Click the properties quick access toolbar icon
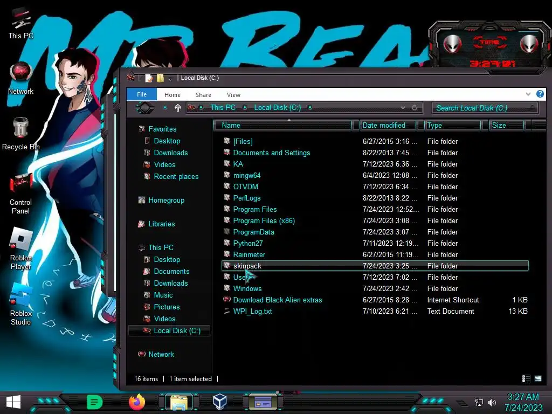Viewport: 552px width, 414px height. tap(149, 78)
